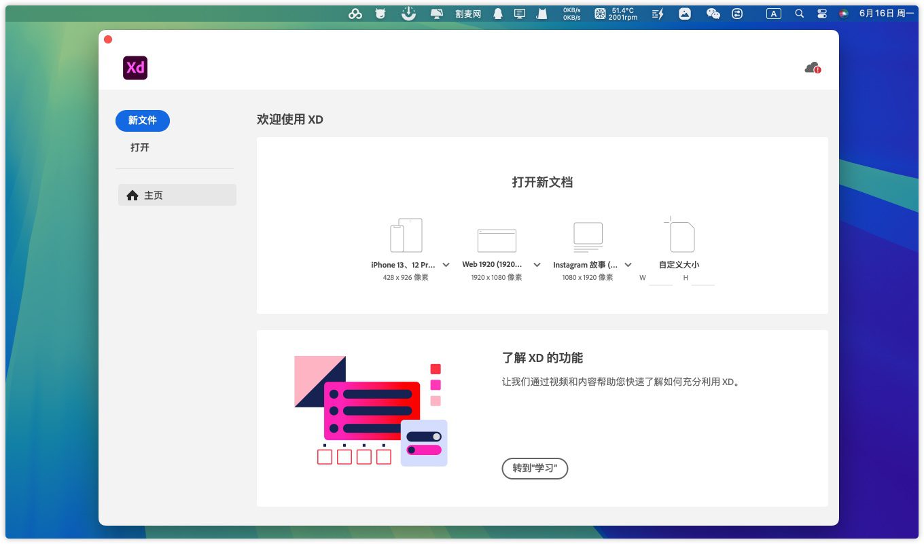Open the cloud sync status icon
Screen dimensions: 924x544
pyautogui.click(x=813, y=68)
